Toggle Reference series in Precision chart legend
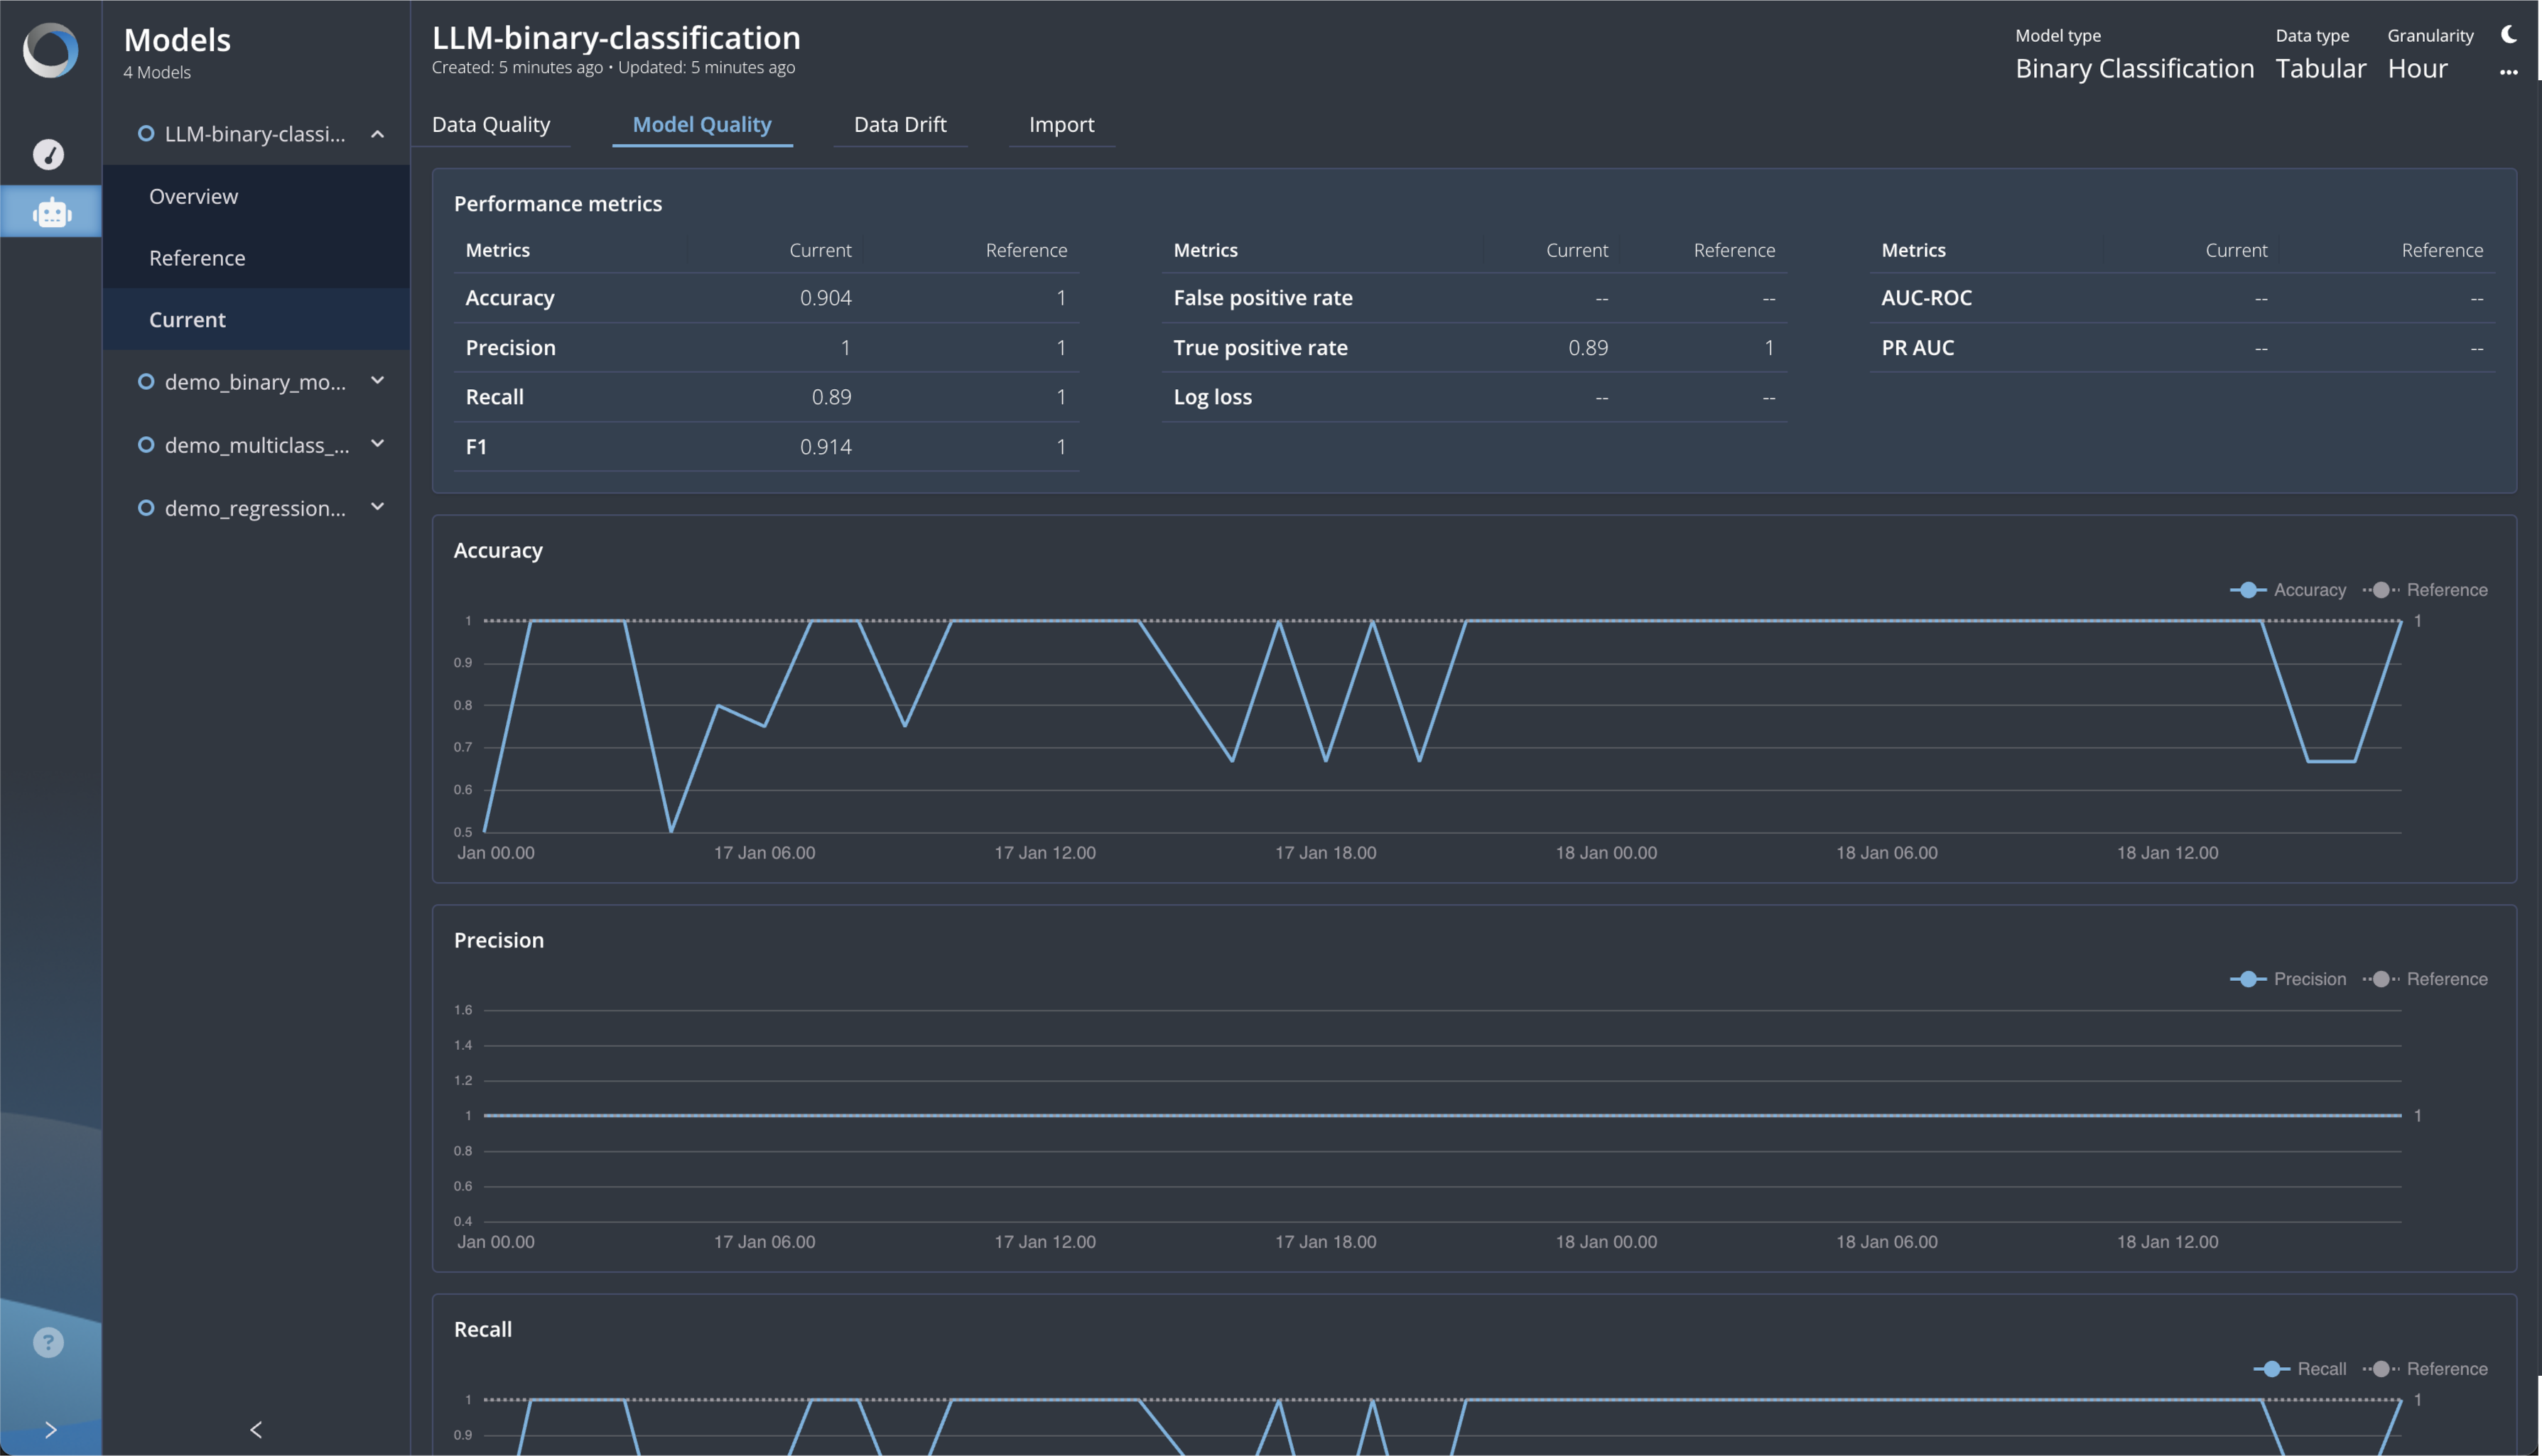This screenshot has height=1456, width=2542. tap(2426, 979)
